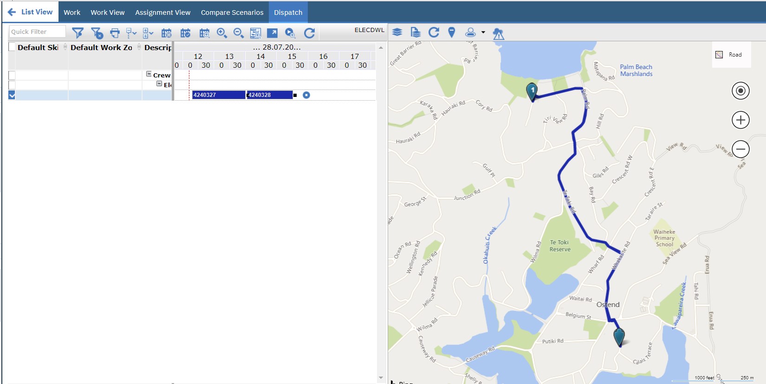This screenshot has height=384, width=766.
Task: Click the Palm Beach Marshlands map label
Action: coord(636,70)
